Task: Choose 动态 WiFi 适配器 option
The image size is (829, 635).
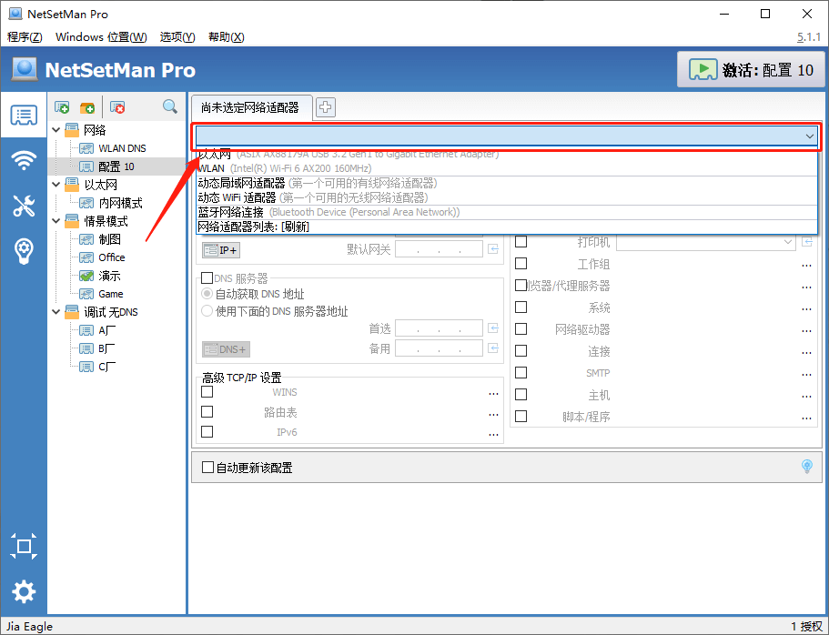Action: coord(507,197)
